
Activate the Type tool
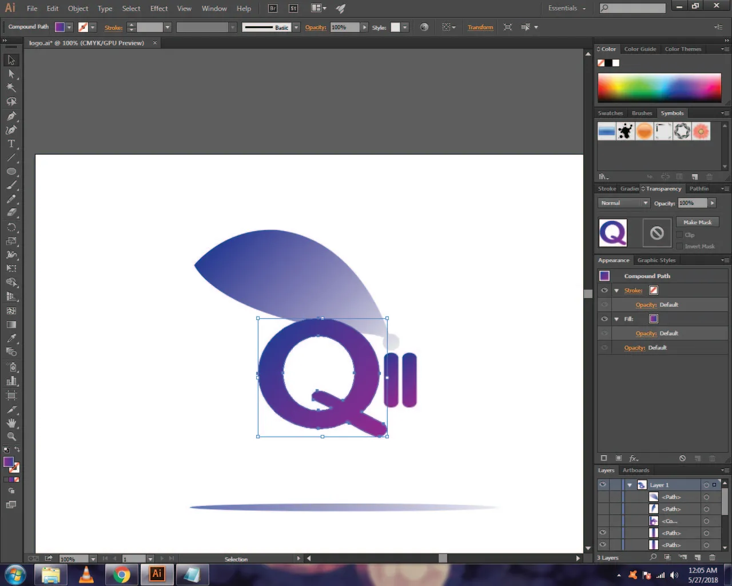(x=11, y=144)
